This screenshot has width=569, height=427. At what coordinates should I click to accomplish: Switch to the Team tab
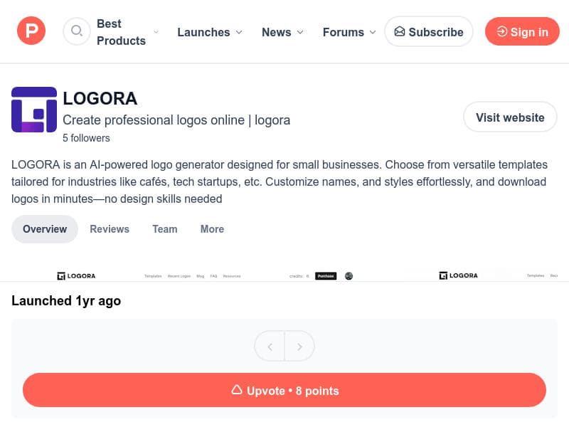[x=165, y=229]
